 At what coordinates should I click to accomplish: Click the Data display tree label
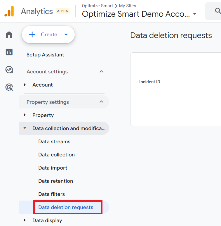tap(47, 220)
